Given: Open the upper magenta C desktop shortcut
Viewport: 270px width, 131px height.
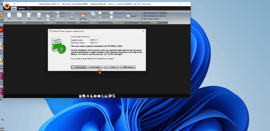Looking at the screenshot, I should tap(1, 76).
